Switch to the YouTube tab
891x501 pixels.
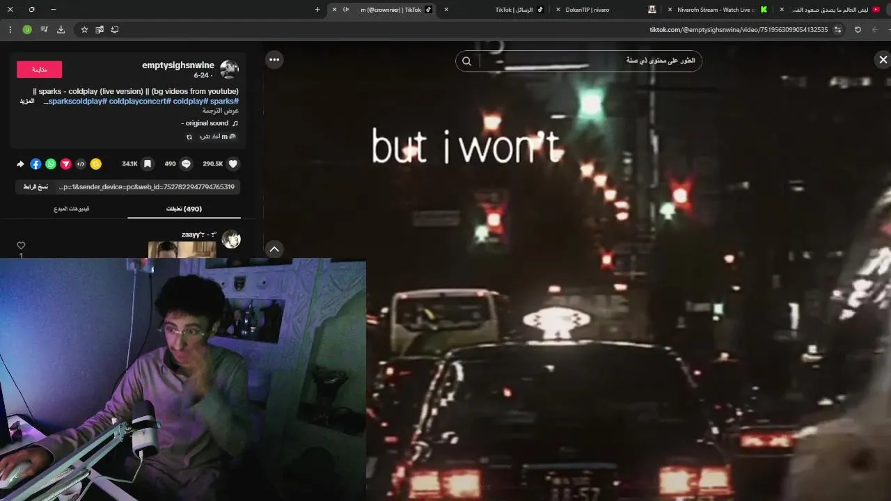(x=832, y=10)
